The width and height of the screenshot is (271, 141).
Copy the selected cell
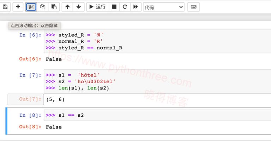42,7
